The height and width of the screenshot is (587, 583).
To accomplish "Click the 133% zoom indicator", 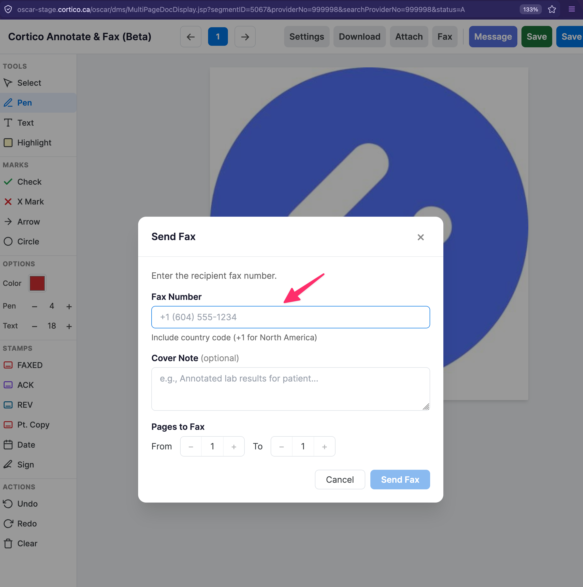I will (x=530, y=9).
